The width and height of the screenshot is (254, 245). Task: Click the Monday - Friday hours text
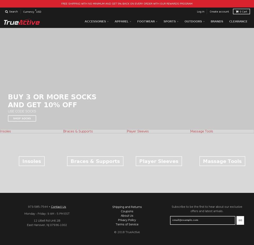(47, 214)
